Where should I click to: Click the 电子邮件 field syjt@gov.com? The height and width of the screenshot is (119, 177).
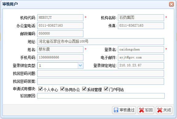(x=141, y=58)
